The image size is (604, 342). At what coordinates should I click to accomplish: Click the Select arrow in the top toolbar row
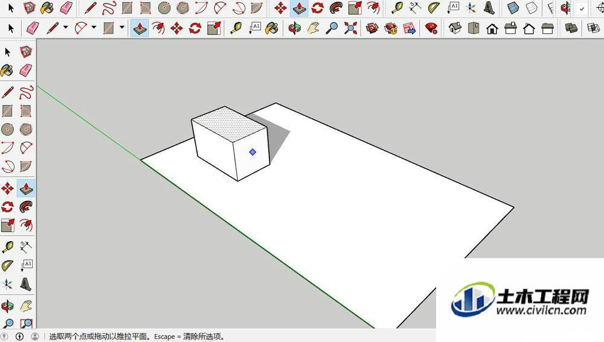(11, 8)
